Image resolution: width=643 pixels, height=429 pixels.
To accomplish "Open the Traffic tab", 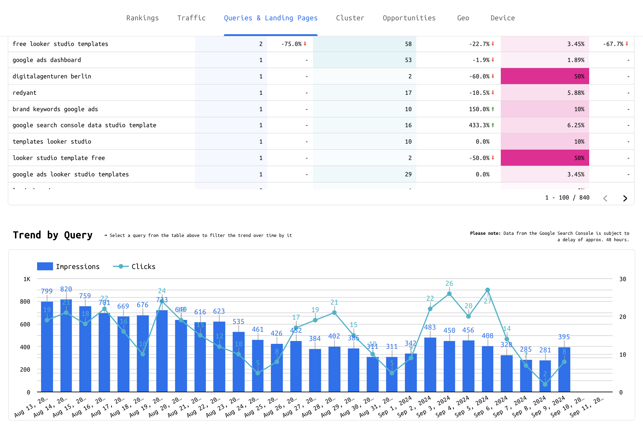I will [191, 18].
